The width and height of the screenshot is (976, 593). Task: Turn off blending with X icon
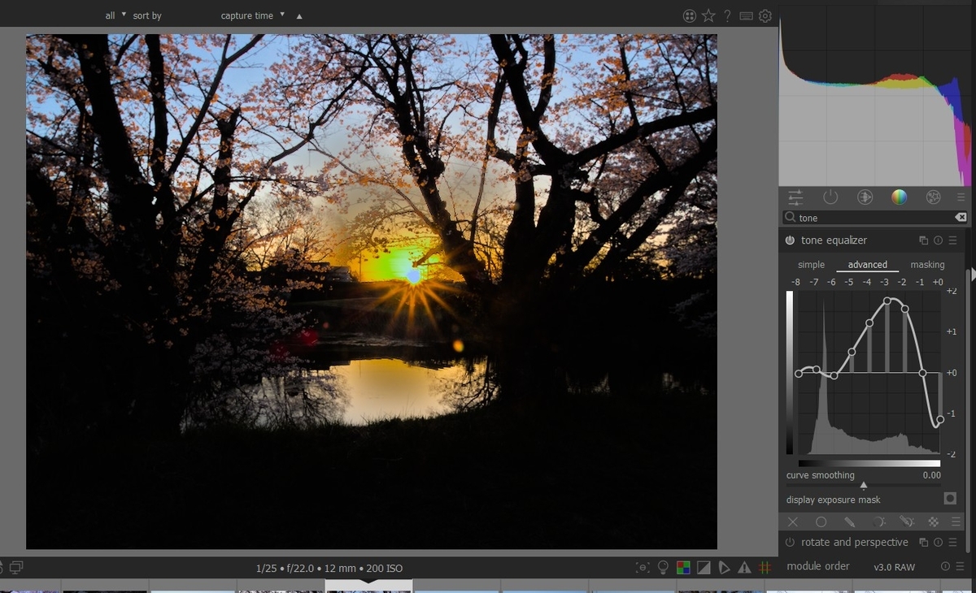pyautogui.click(x=793, y=522)
